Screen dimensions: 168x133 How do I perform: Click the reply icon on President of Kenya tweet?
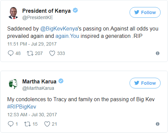pyautogui.click(x=11, y=53)
